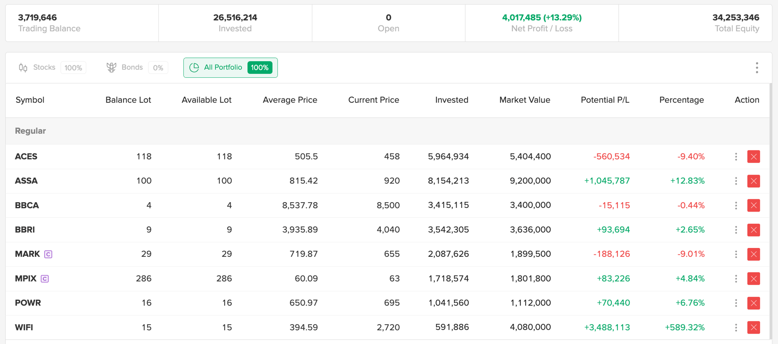This screenshot has width=778, height=344.
Task: Click the red close button for BBRI
Action: point(754,230)
